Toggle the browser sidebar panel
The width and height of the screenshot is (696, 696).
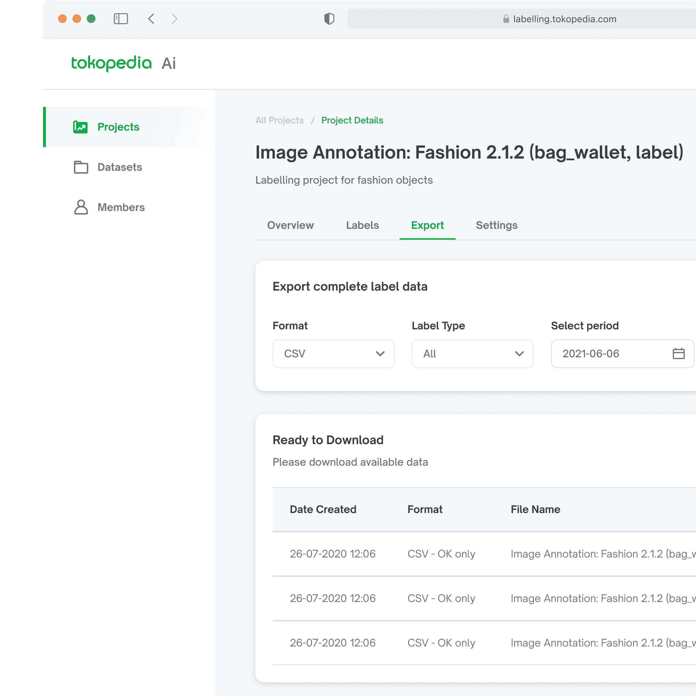click(121, 19)
